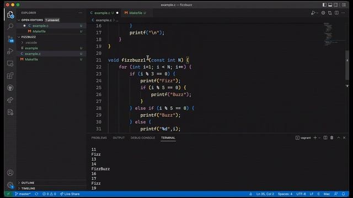Click the gear icon in editor toolbar
Image resolution: width=353 pixels, height=198 pixels.
(323, 13)
